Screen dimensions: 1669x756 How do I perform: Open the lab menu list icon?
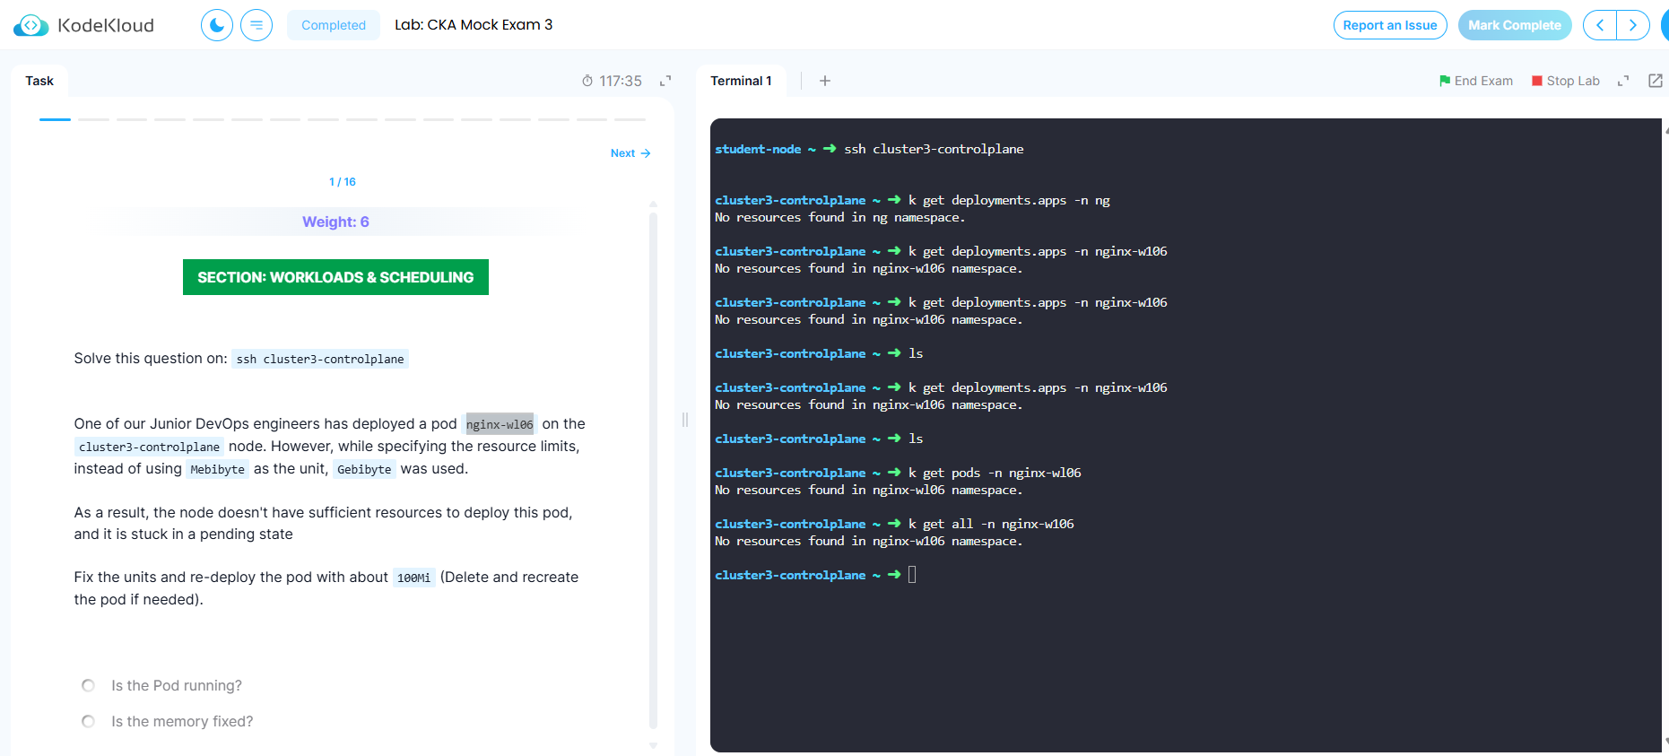point(256,25)
